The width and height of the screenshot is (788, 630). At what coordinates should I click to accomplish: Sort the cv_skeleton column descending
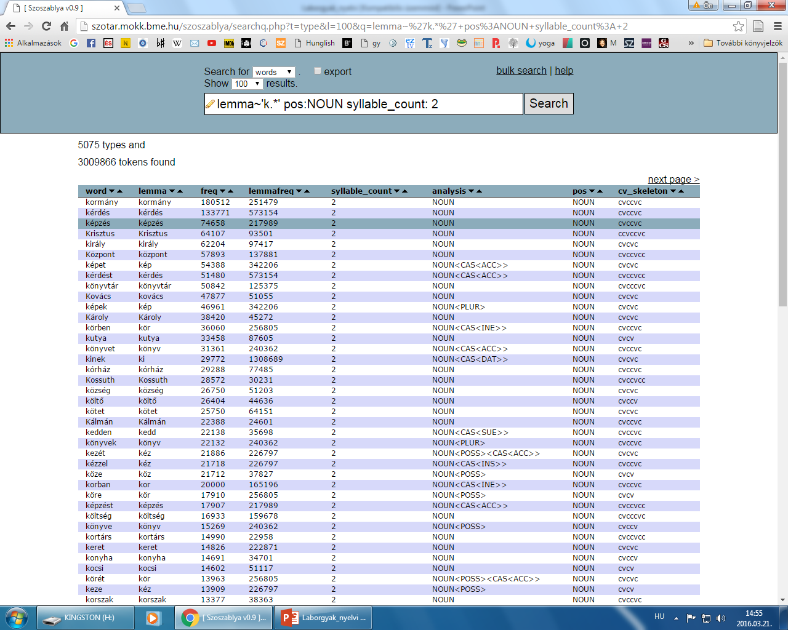673,191
